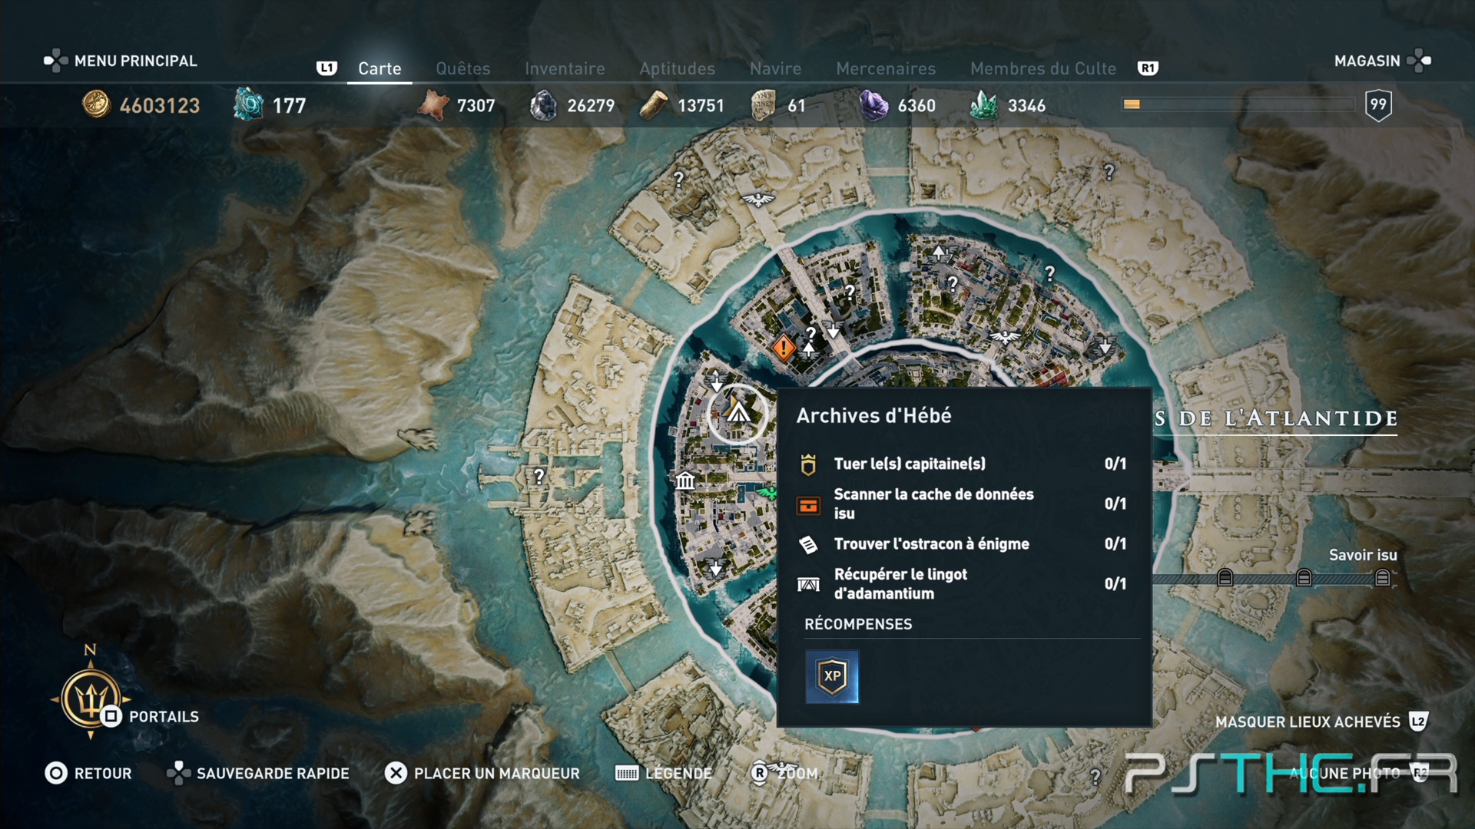Open the Menu Principal
Screen dimensions: 1475x829
point(121,61)
